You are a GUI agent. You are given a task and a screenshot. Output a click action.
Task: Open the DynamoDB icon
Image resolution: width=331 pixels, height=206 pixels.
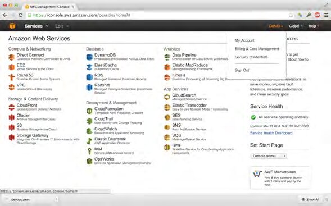89,57
